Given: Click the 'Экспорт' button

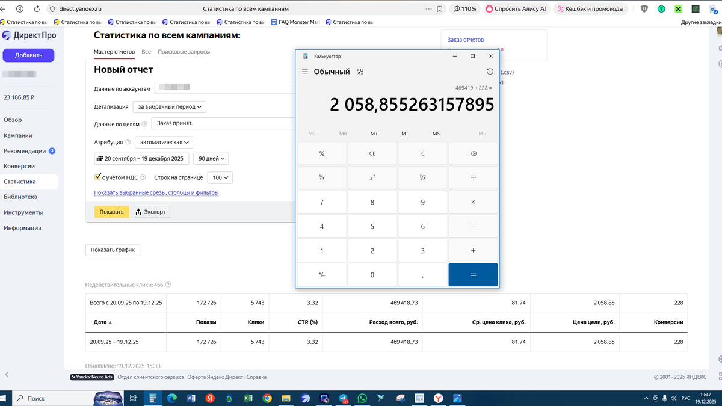Looking at the screenshot, I should pyautogui.click(x=152, y=212).
